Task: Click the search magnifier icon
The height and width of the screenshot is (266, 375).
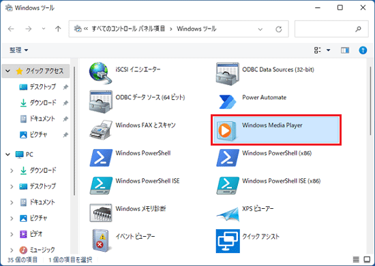Action: [x=358, y=29]
